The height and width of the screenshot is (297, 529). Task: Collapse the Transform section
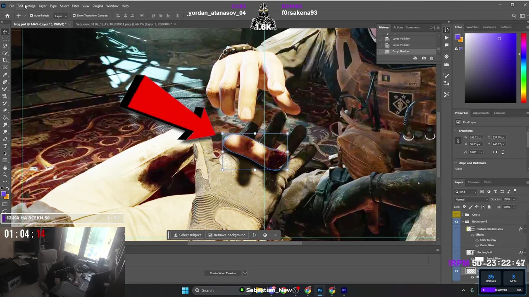[x=455, y=131]
